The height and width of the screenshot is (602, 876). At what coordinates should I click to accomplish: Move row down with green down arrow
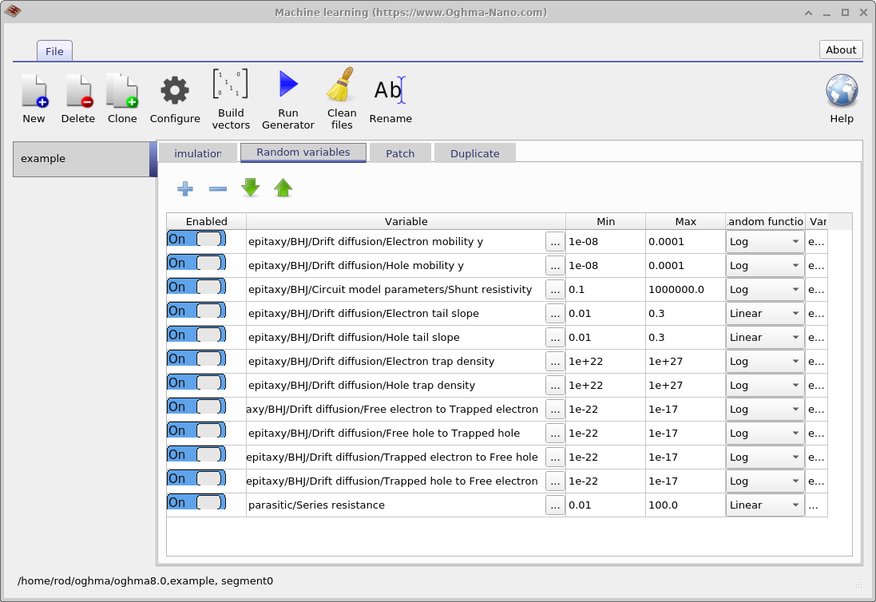[251, 188]
